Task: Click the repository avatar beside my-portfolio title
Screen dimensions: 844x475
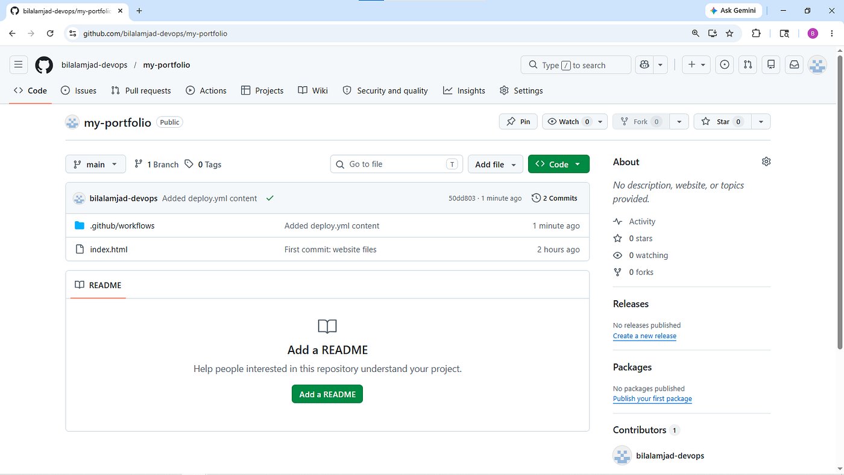Action: [x=72, y=122]
